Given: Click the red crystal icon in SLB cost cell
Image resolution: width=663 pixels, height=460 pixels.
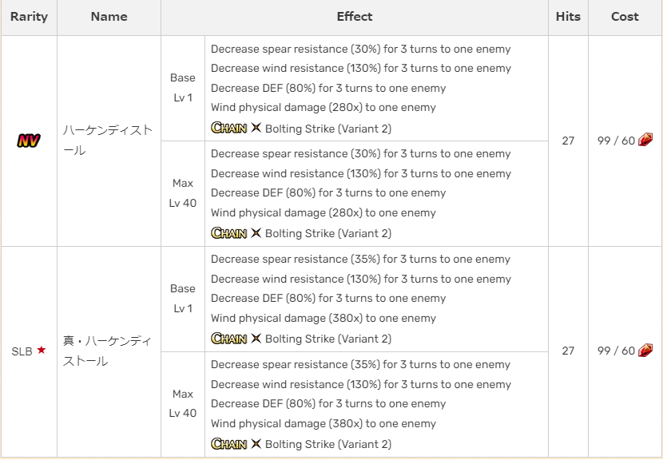Looking at the screenshot, I should click(x=645, y=351).
